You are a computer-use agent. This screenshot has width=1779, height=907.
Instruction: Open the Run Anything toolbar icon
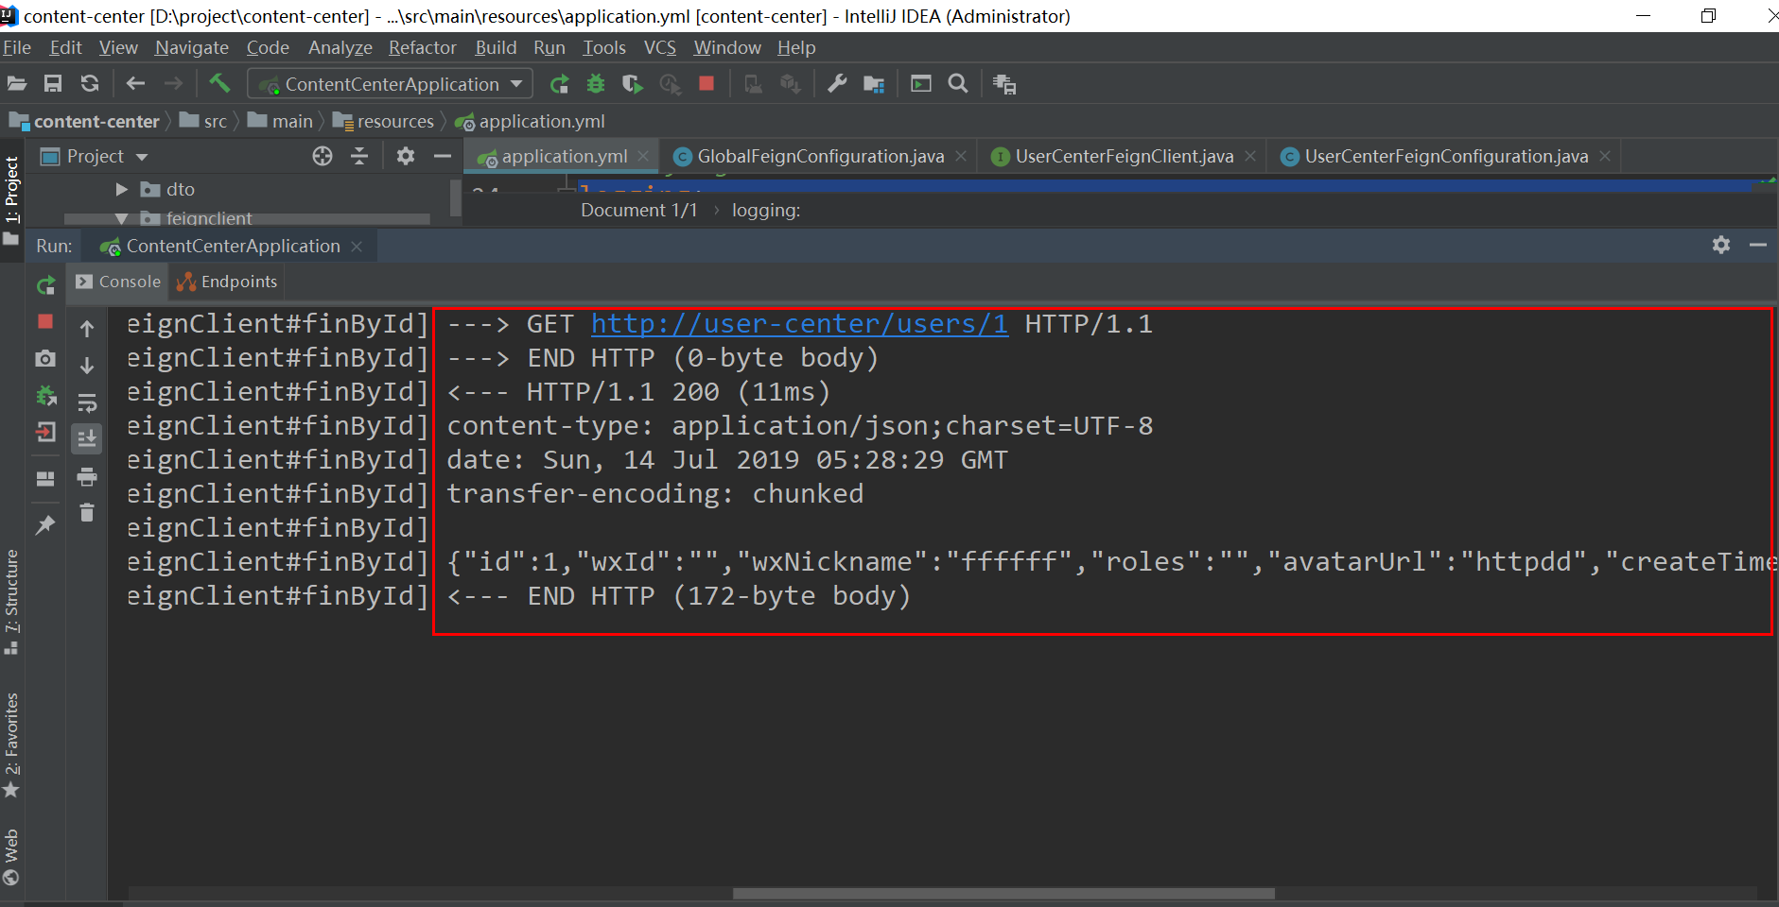pos(921,84)
